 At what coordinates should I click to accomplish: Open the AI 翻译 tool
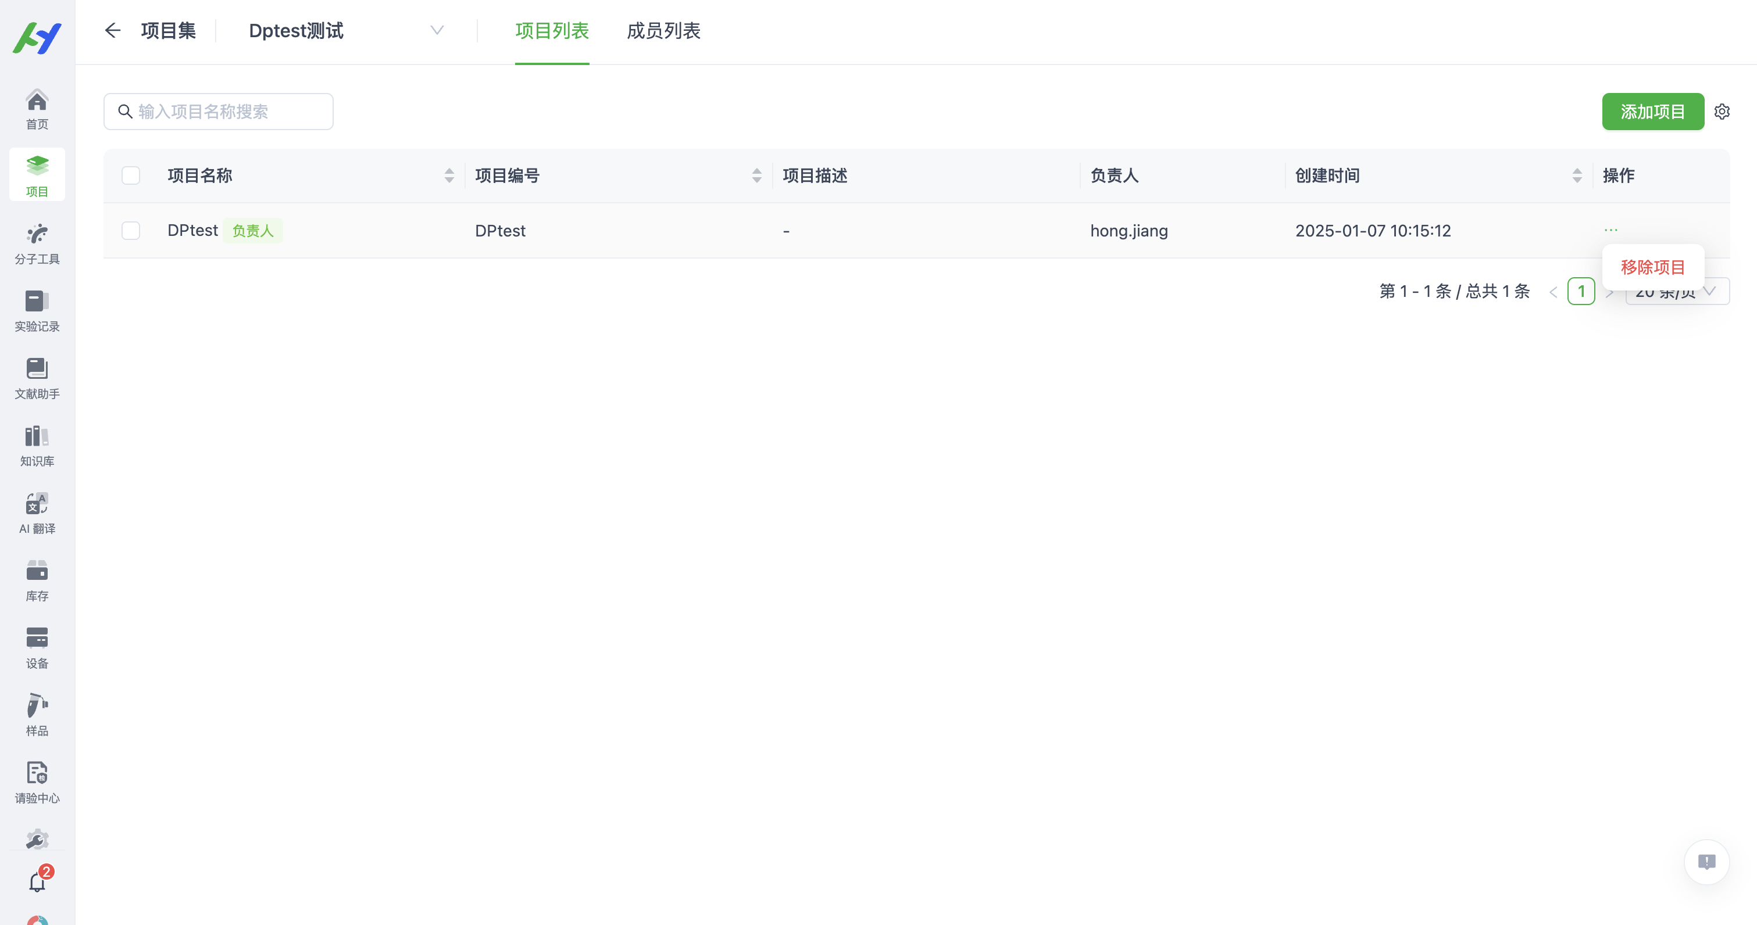pyautogui.click(x=37, y=512)
